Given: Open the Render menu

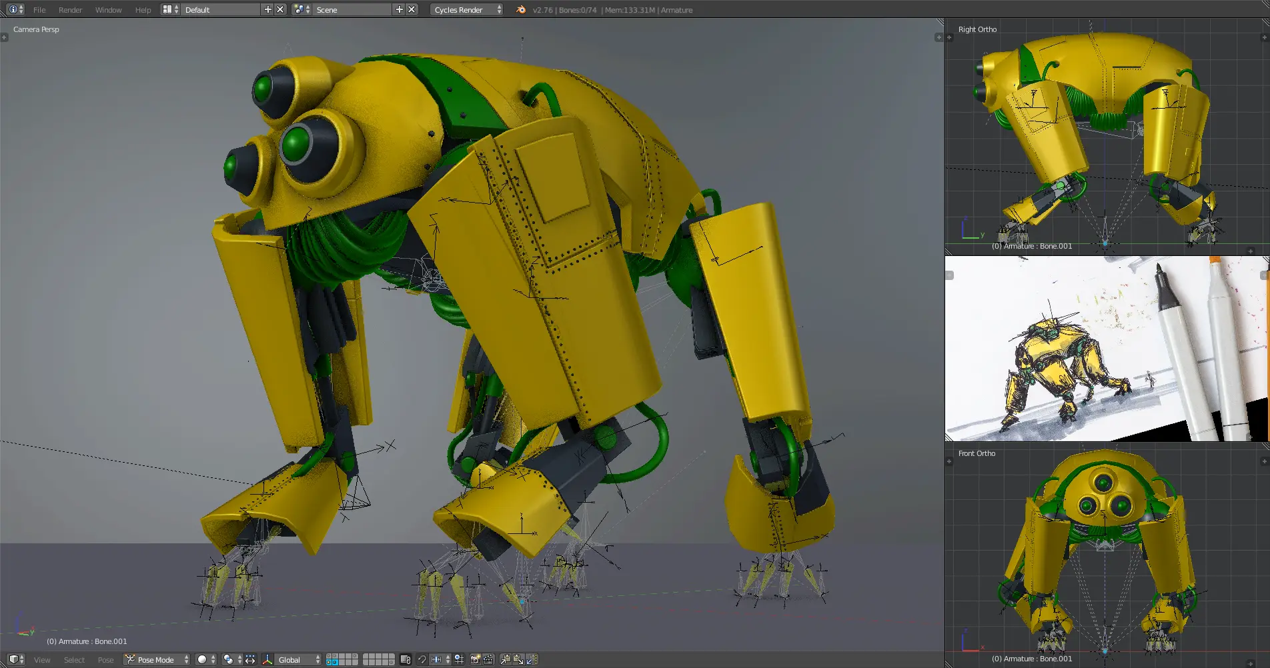Looking at the screenshot, I should [70, 10].
